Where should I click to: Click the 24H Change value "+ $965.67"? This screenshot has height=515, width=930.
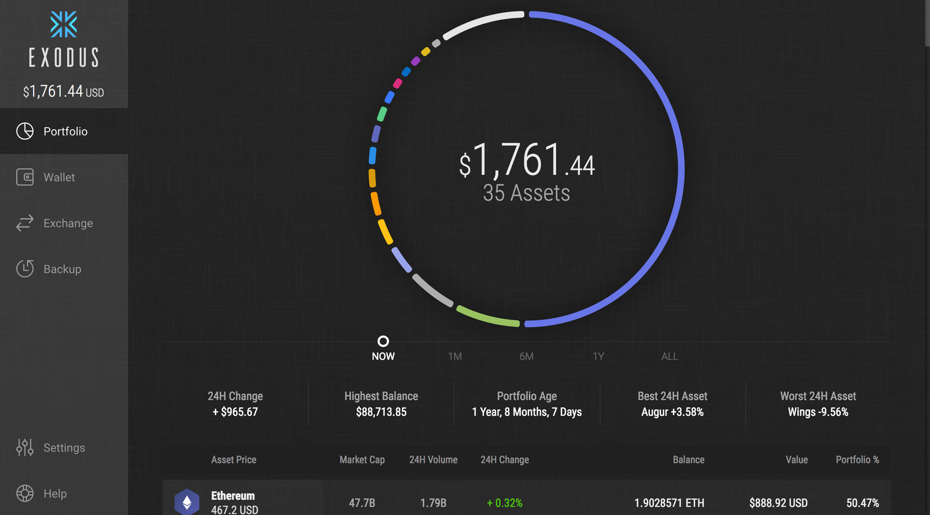(235, 412)
